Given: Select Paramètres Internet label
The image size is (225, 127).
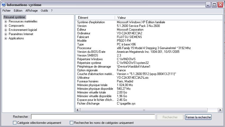Looking at the screenshot, I should (21, 34).
